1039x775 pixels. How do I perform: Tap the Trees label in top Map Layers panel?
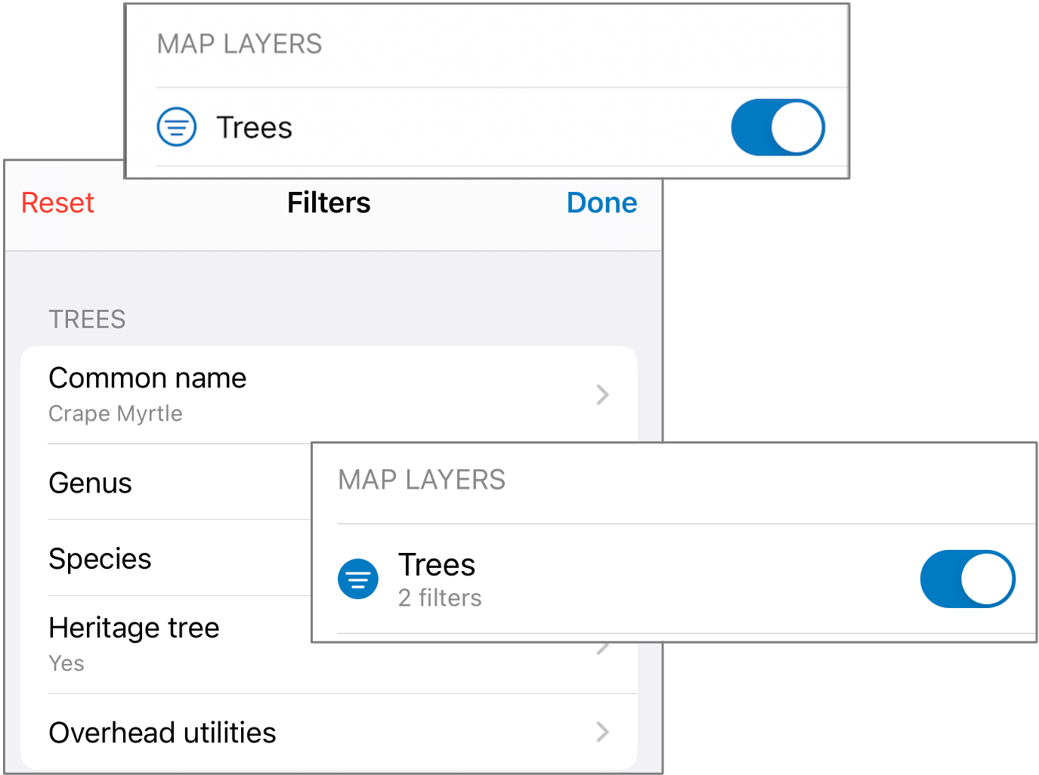(254, 127)
